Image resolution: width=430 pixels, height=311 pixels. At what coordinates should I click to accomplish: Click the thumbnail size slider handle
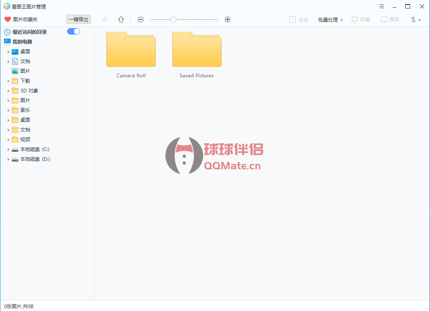(x=174, y=20)
